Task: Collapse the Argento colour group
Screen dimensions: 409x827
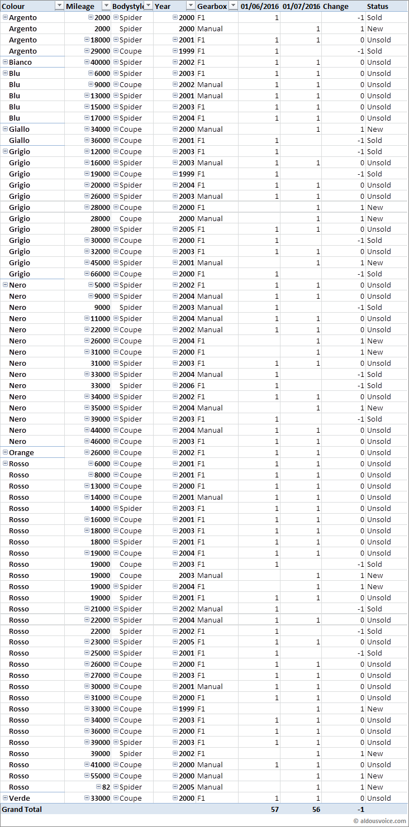Action: [6, 17]
